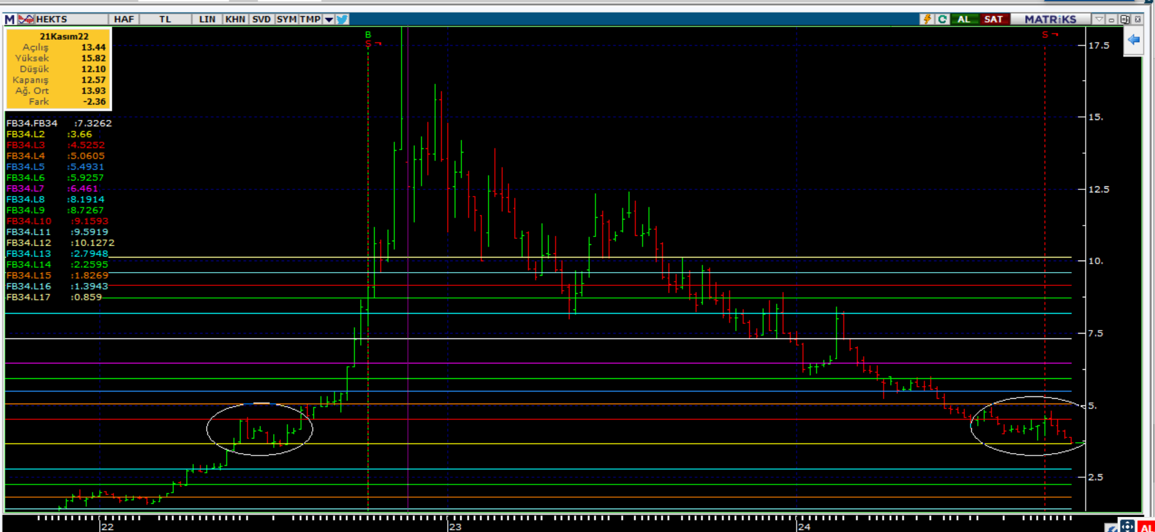
Task: Click the 24 date marker on time axis
Action: pyautogui.click(x=804, y=527)
